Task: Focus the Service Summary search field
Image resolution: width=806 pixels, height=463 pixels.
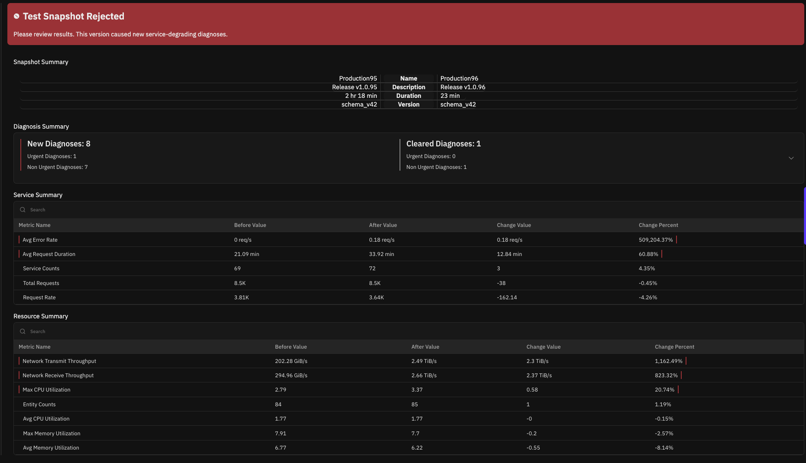Action: click(x=408, y=210)
